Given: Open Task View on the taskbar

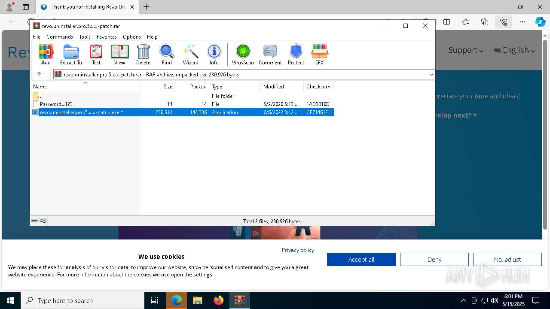Looking at the screenshot, I should coord(155,300).
